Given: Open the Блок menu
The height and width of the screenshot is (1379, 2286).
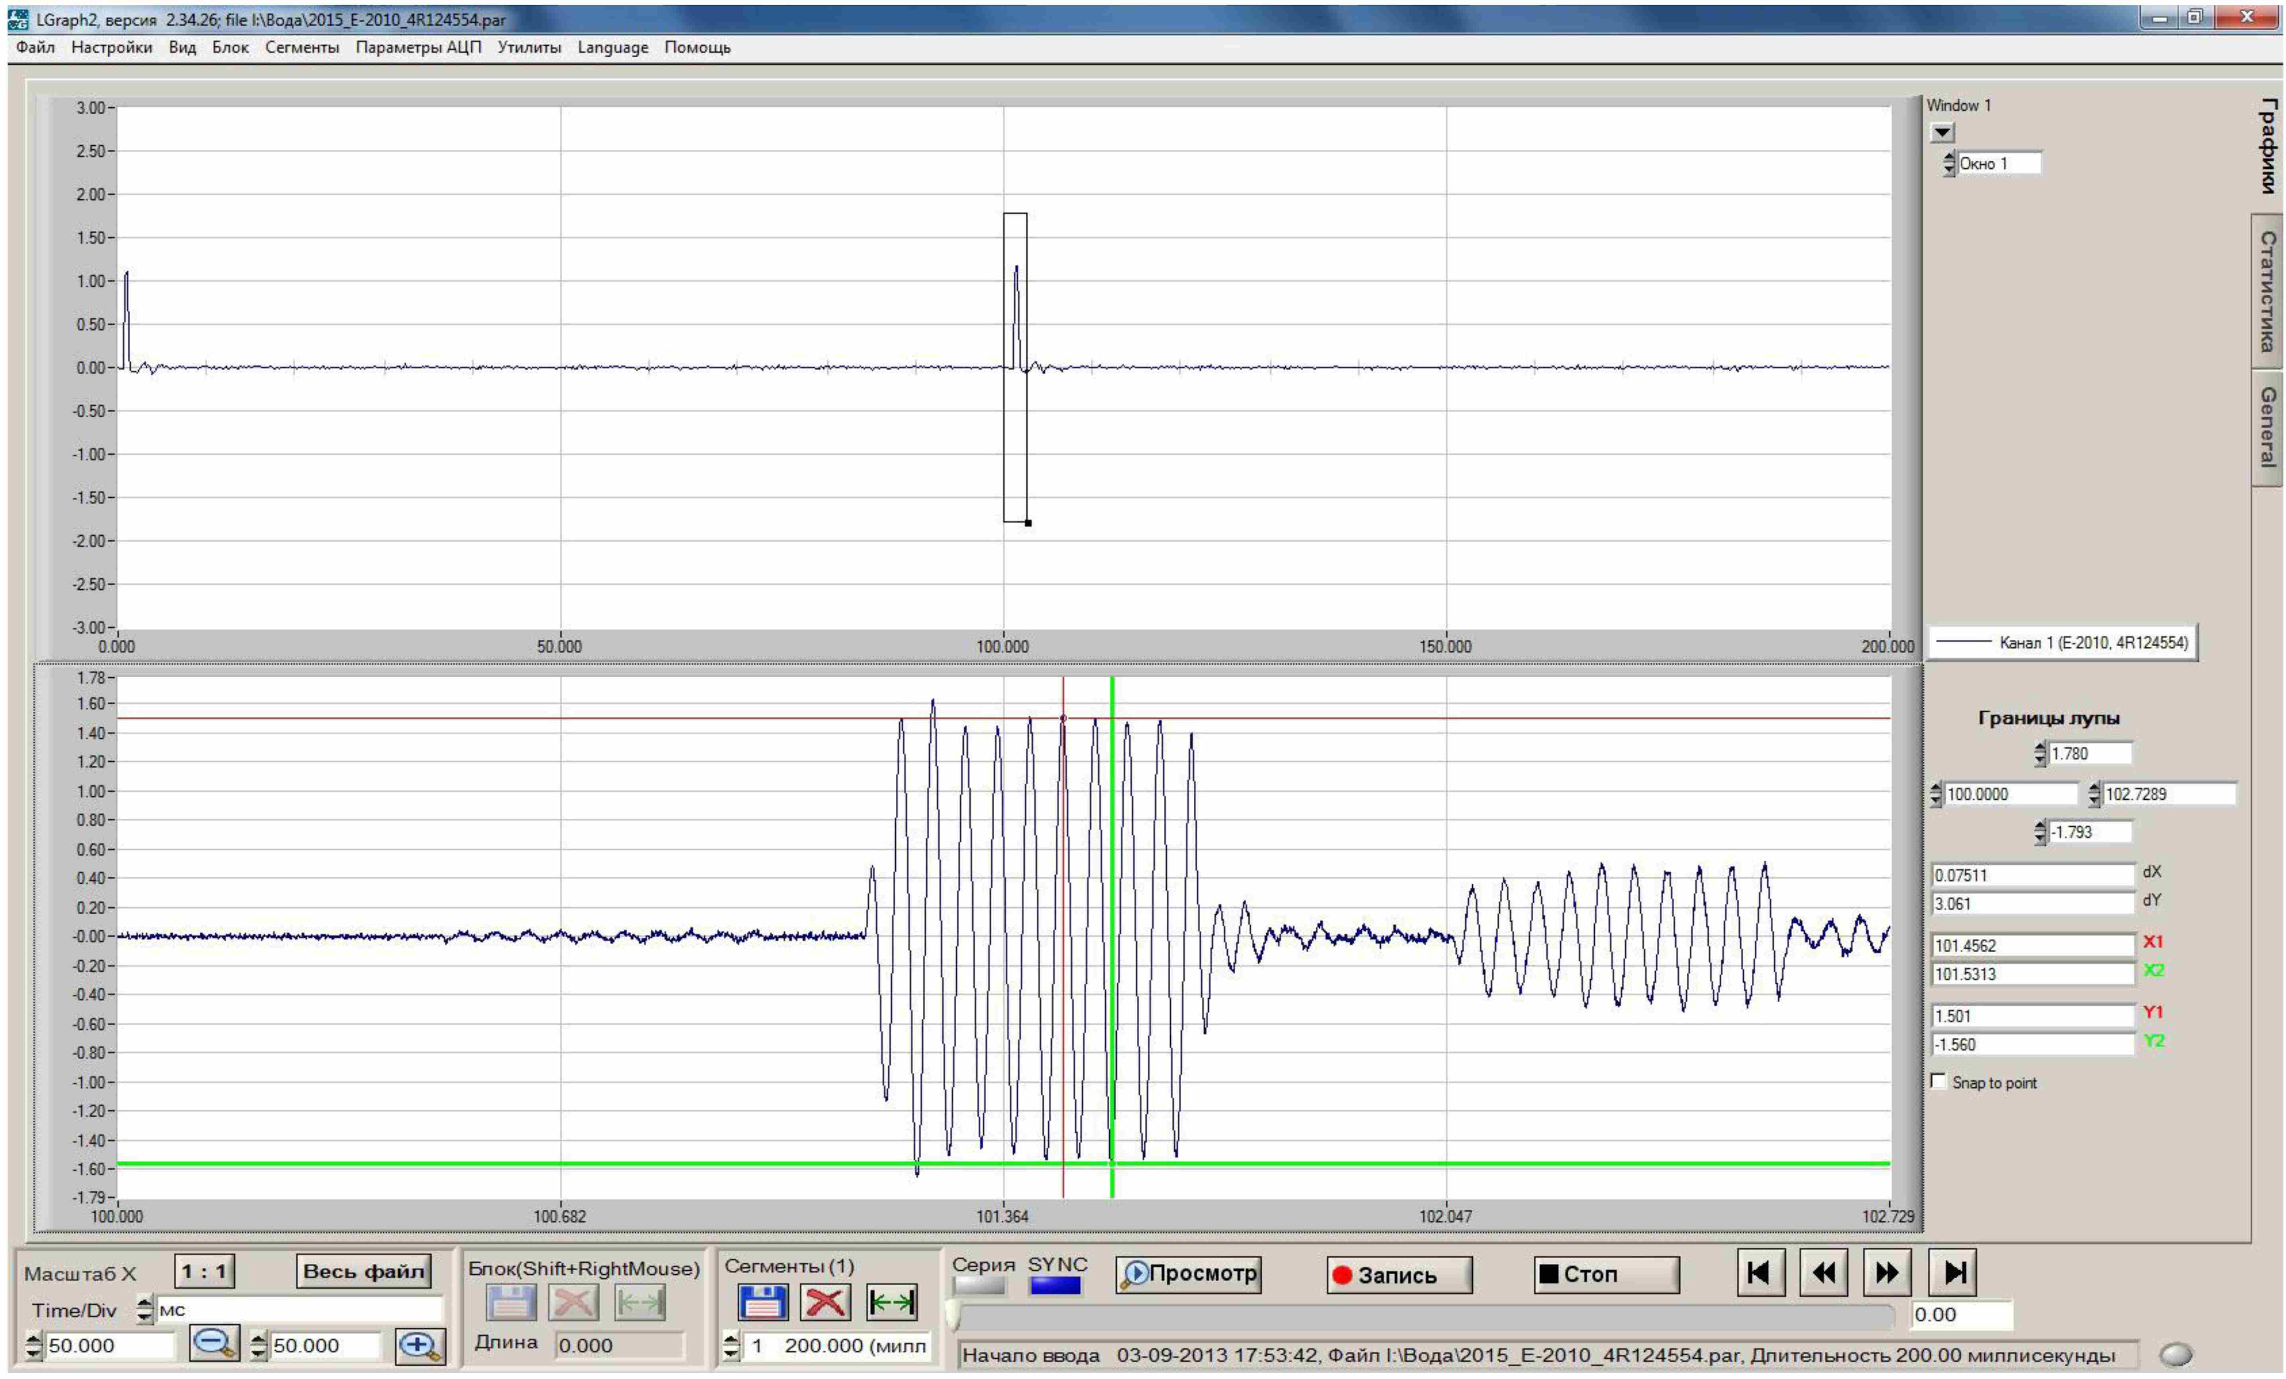Looking at the screenshot, I should (x=230, y=47).
